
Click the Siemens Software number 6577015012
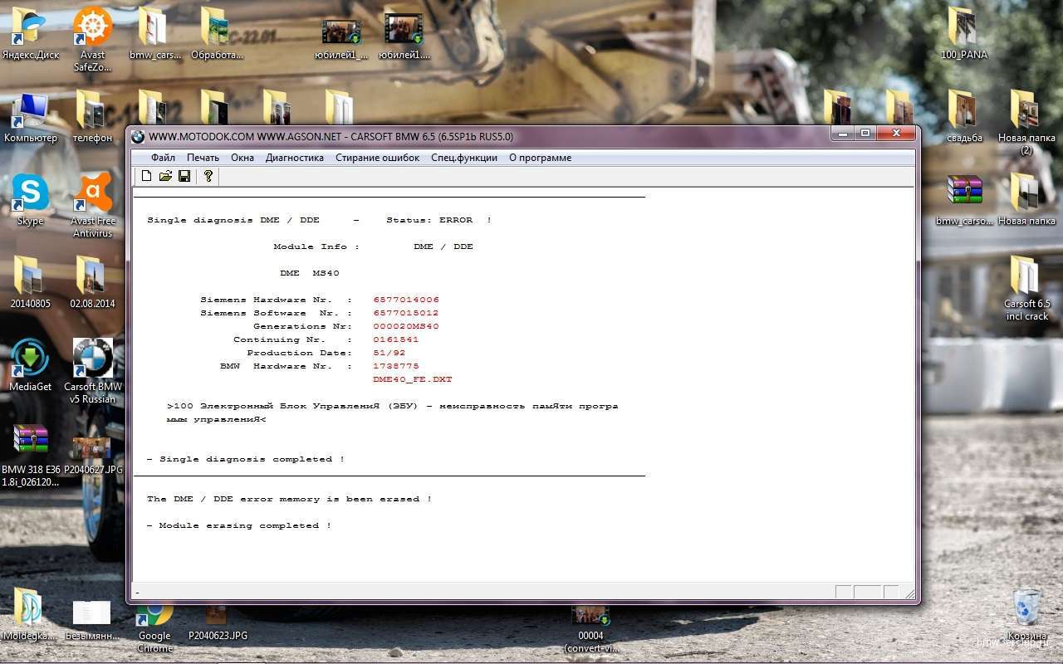pyautogui.click(x=406, y=313)
